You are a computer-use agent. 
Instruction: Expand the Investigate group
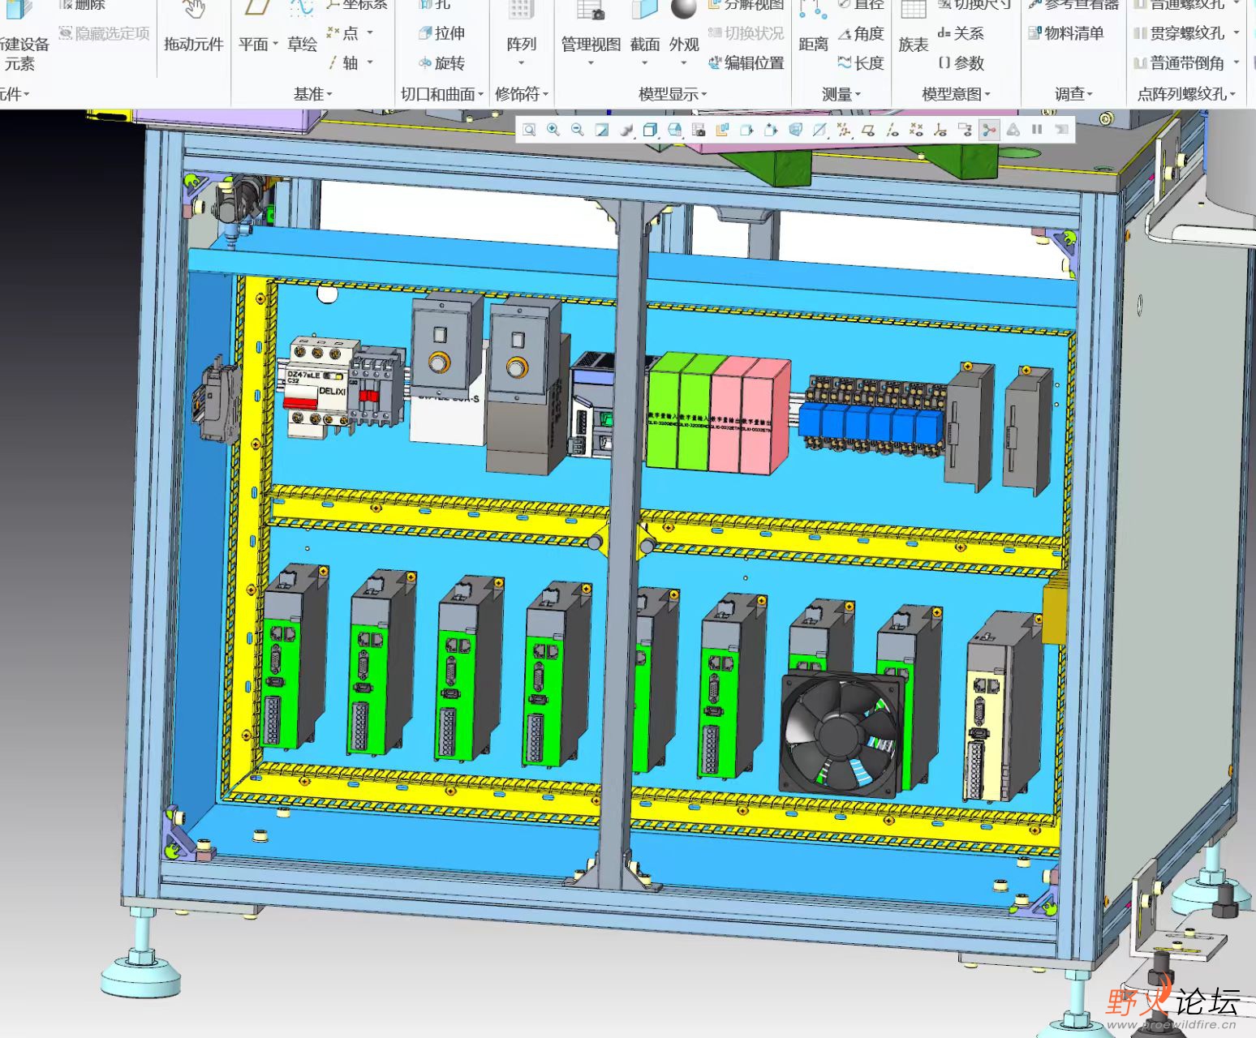tap(1073, 94)
